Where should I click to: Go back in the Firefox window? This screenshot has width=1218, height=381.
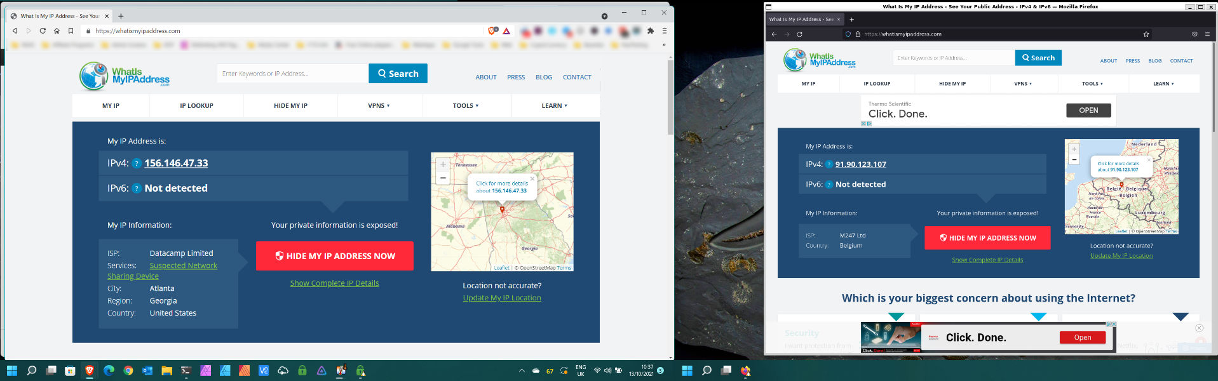[x=774, y=34]
